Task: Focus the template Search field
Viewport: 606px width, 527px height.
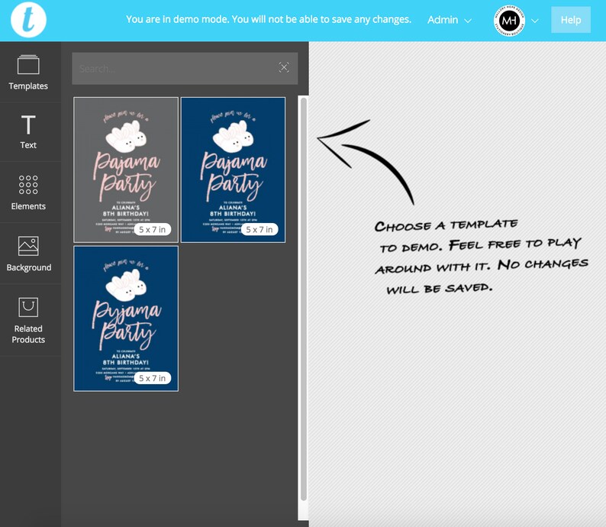Action: pos(185,69)
